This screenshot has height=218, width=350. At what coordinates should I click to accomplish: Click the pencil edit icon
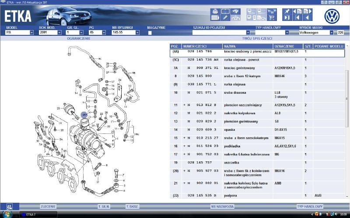pos(225,17)
